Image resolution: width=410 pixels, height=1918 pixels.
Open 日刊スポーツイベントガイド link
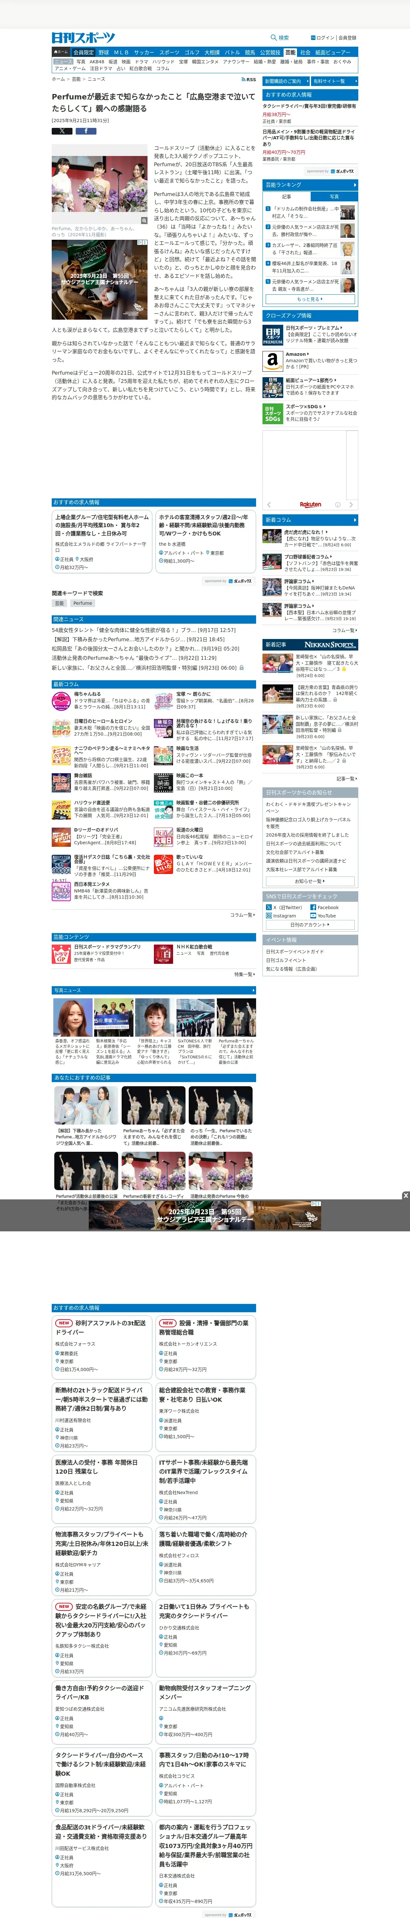click(x=295, y=952)
